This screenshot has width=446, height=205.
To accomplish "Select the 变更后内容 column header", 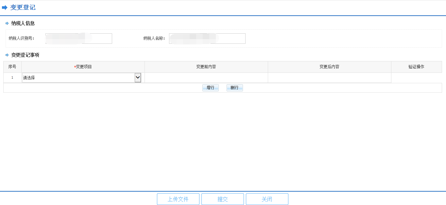I will point(329,67).
